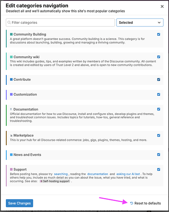Open the 'searching' link in Support
169x212 pixels.
pos(61,174)
